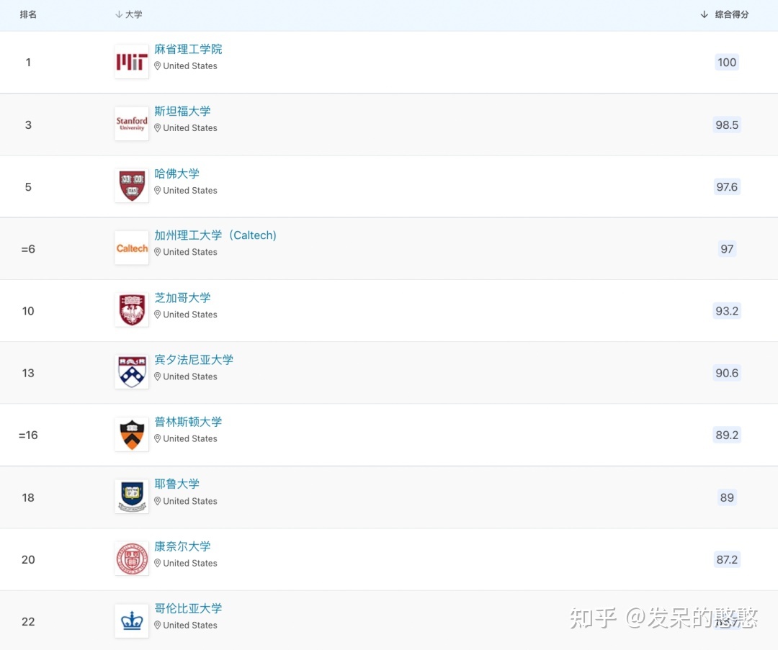Screen dimensions: 778x650
Task: Click the location pin under 耶鲁大学
Action: coord(157,501)
